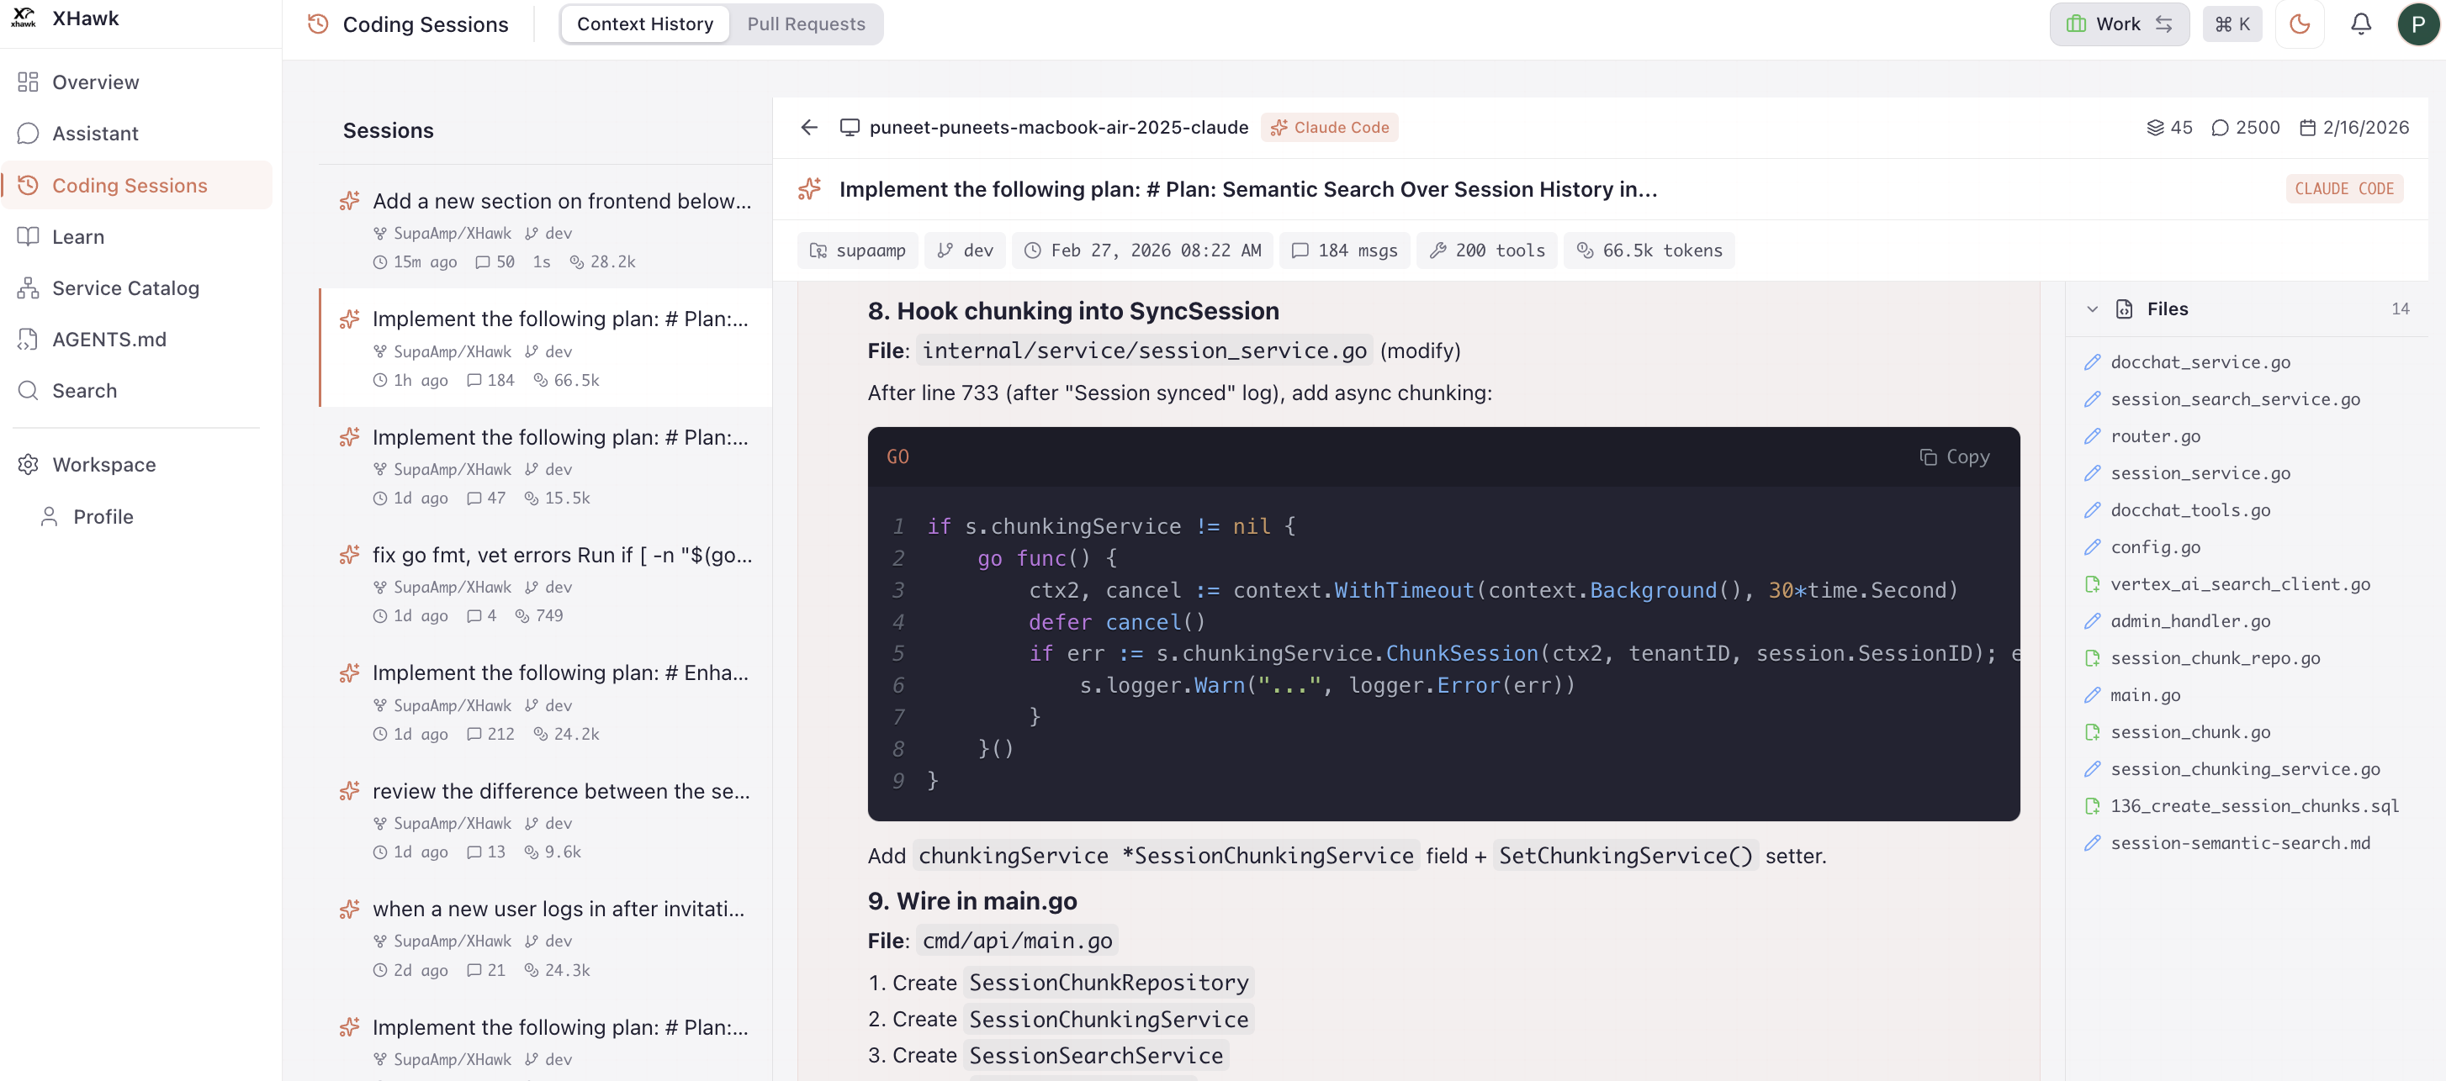Open the Overview sidebar icon
The image size is (2446, 1081).
point(28,82)
